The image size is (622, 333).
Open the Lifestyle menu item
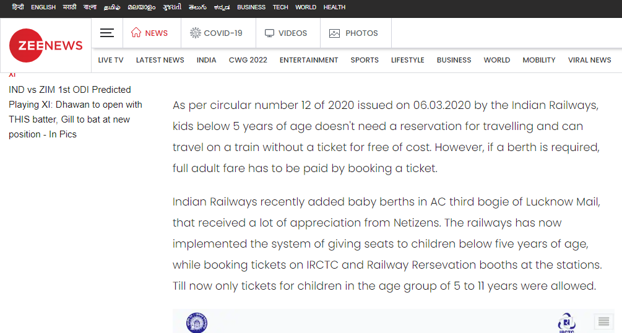pos(407,60)
